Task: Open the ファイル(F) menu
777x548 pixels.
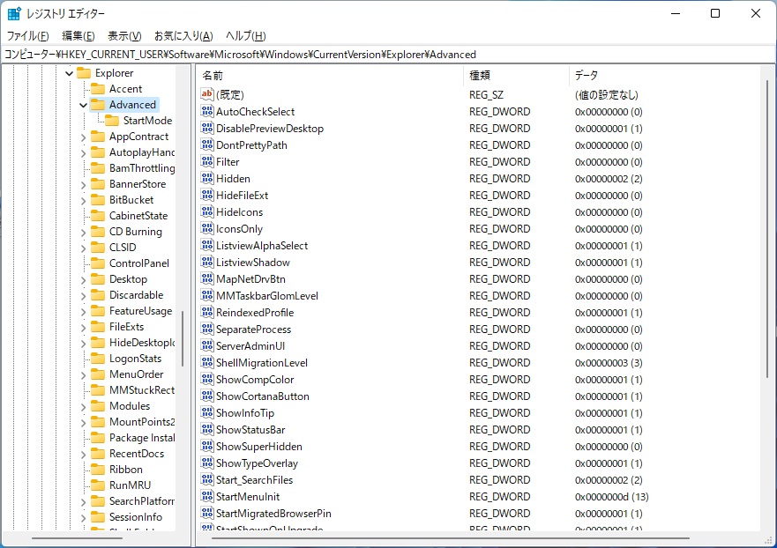Action: click(x=27, y=35)
